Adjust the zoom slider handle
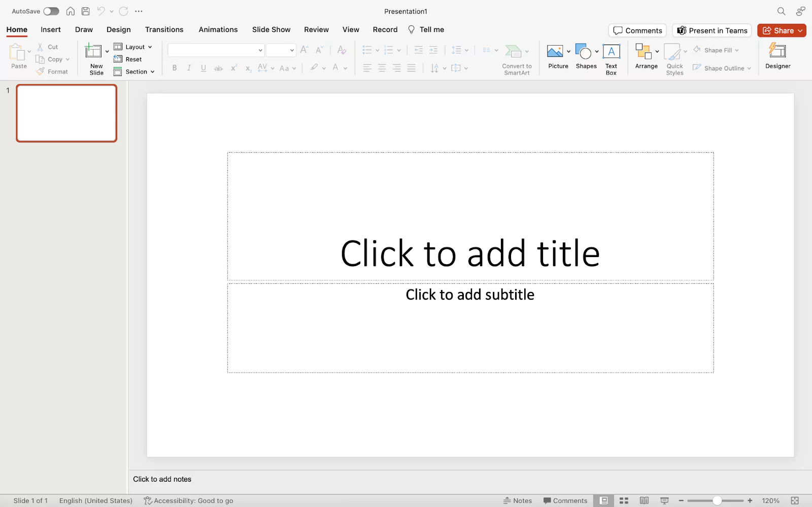Viewport: 812px width, 507px height. 717,500
